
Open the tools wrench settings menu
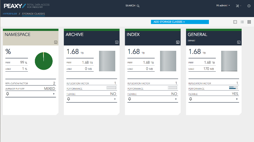click(238, 6)
